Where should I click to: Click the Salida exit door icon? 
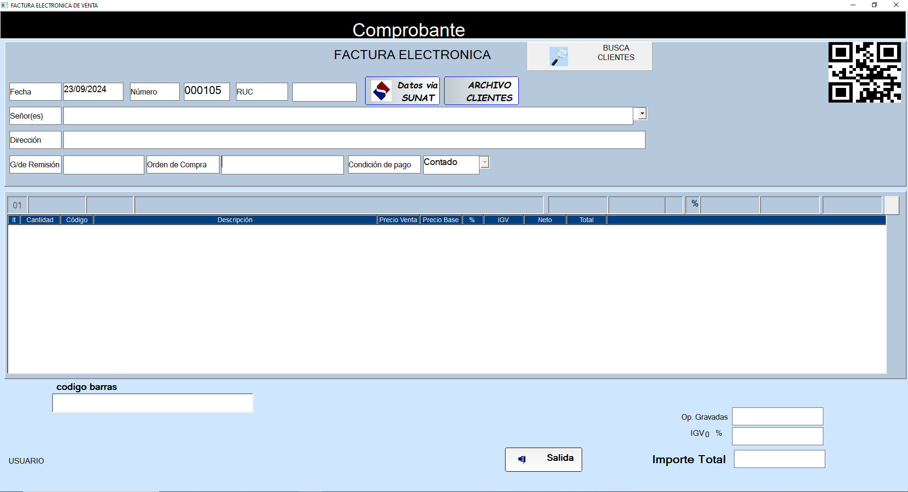coord(522,459)
